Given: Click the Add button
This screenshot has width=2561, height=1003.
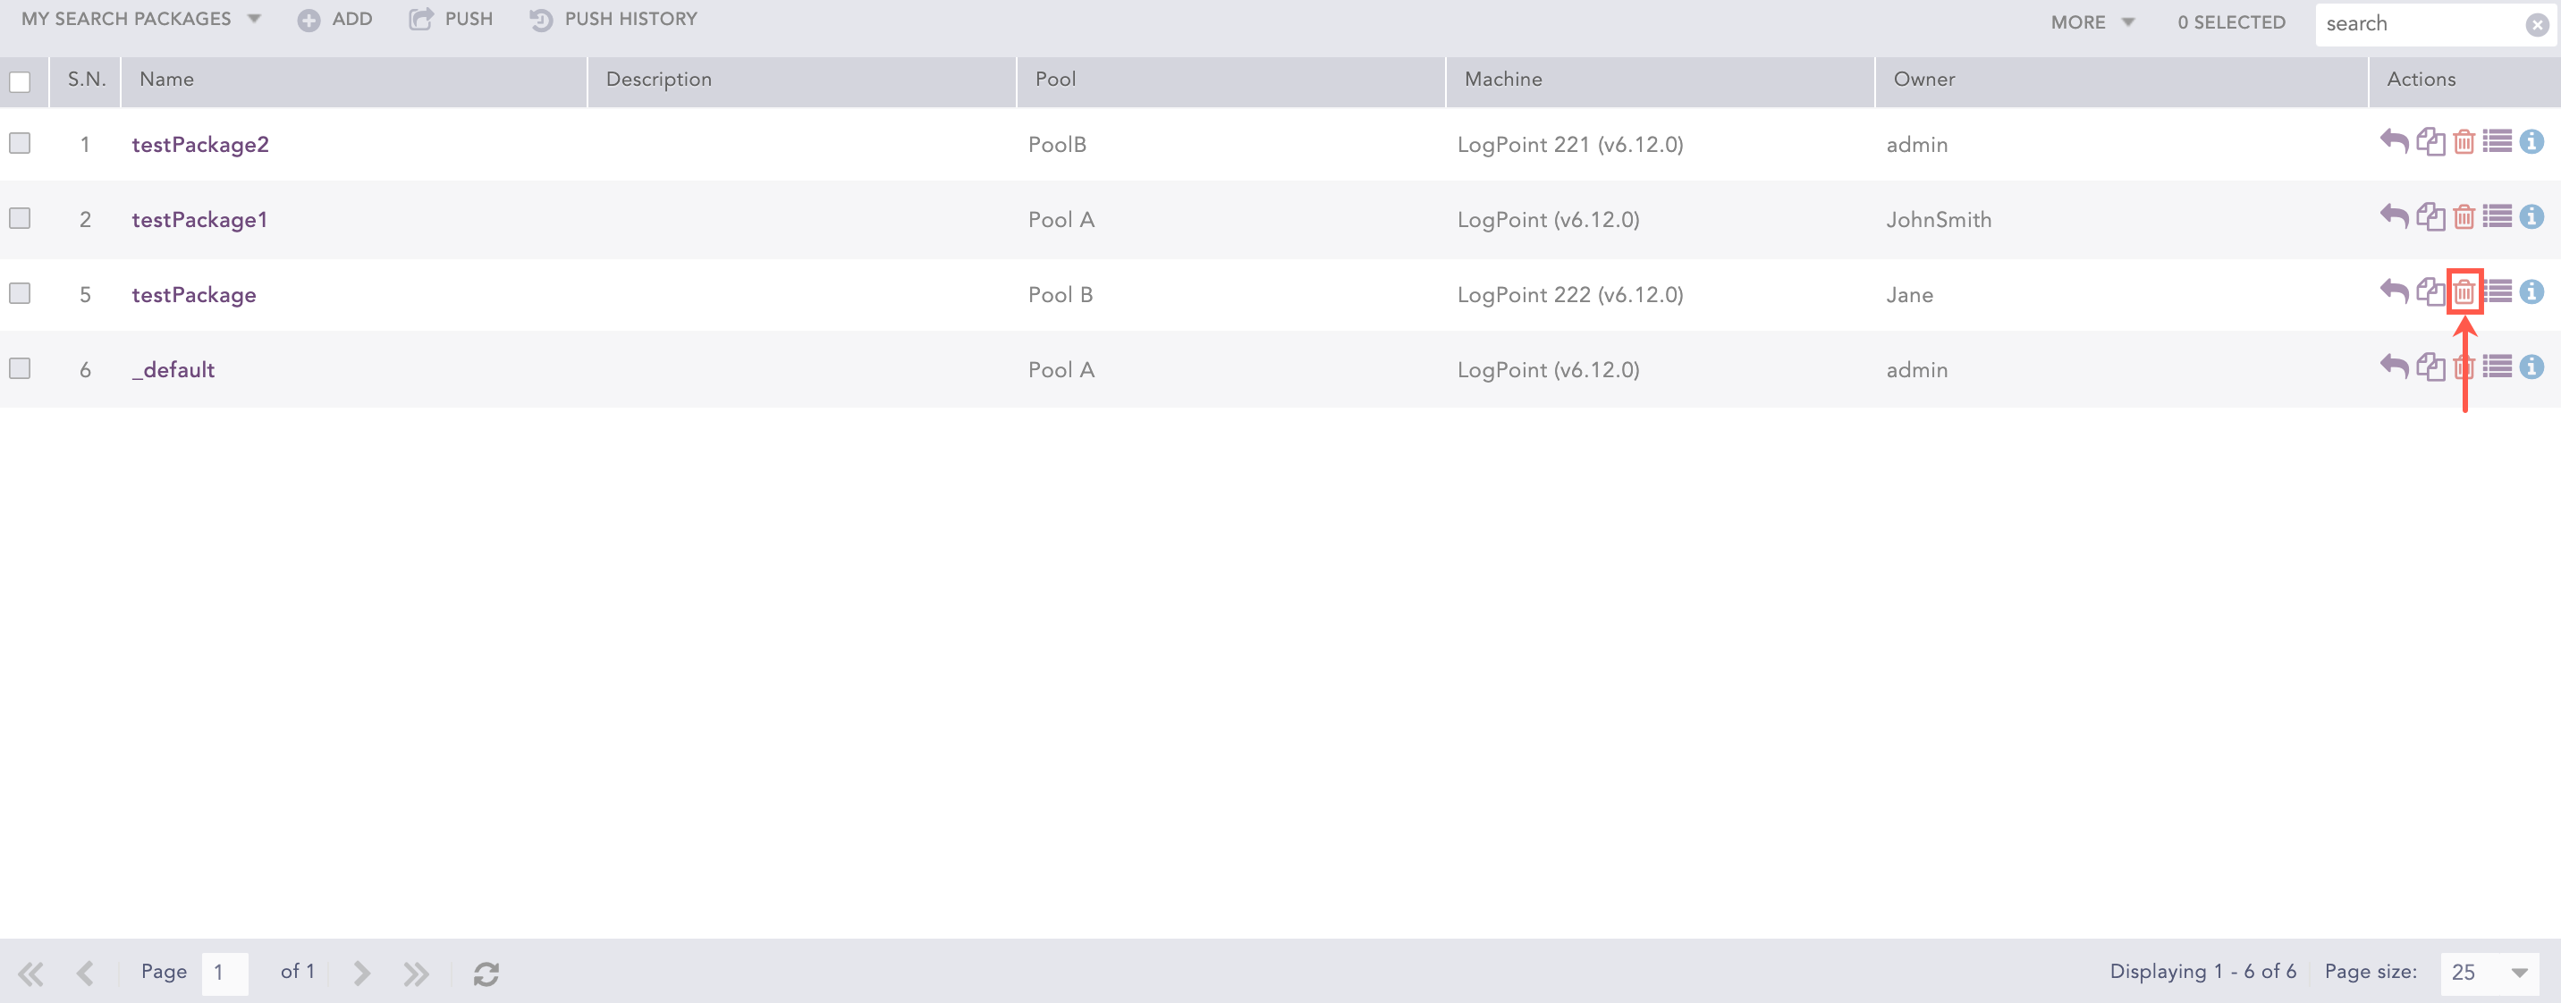Looking at the screenshot, I should [x=335, y=19].
